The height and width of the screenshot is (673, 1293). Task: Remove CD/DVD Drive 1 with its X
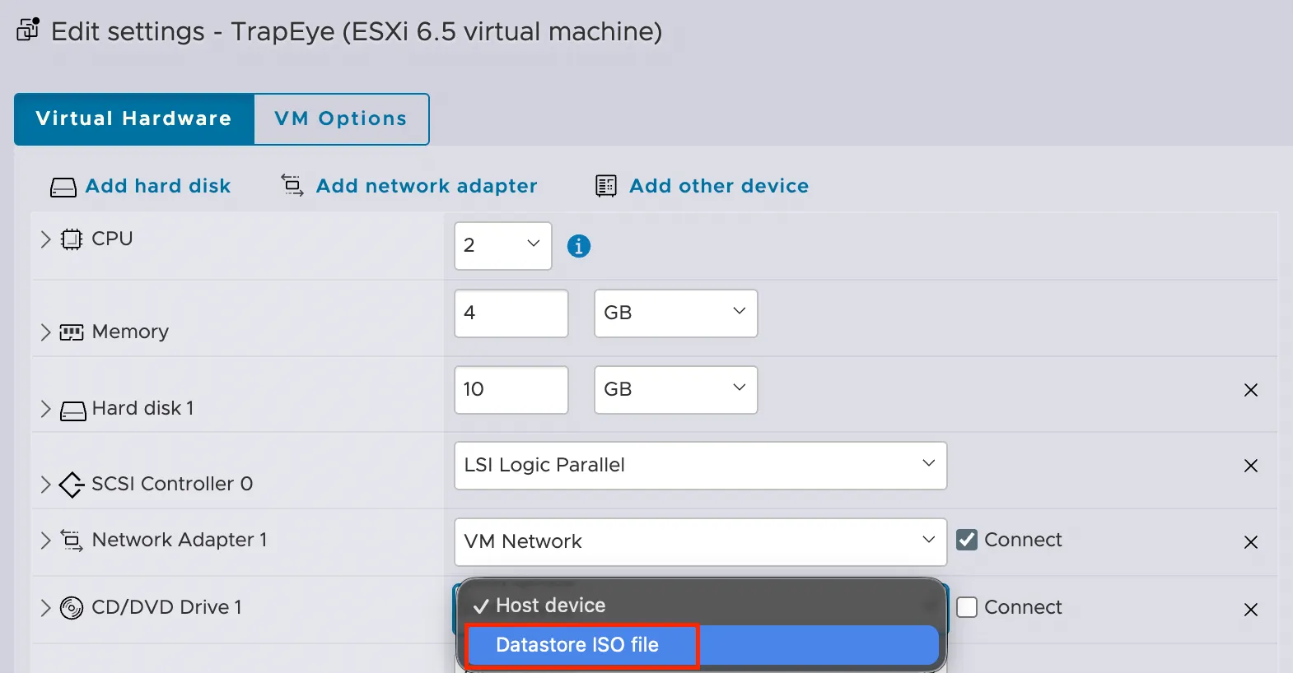1251,610
